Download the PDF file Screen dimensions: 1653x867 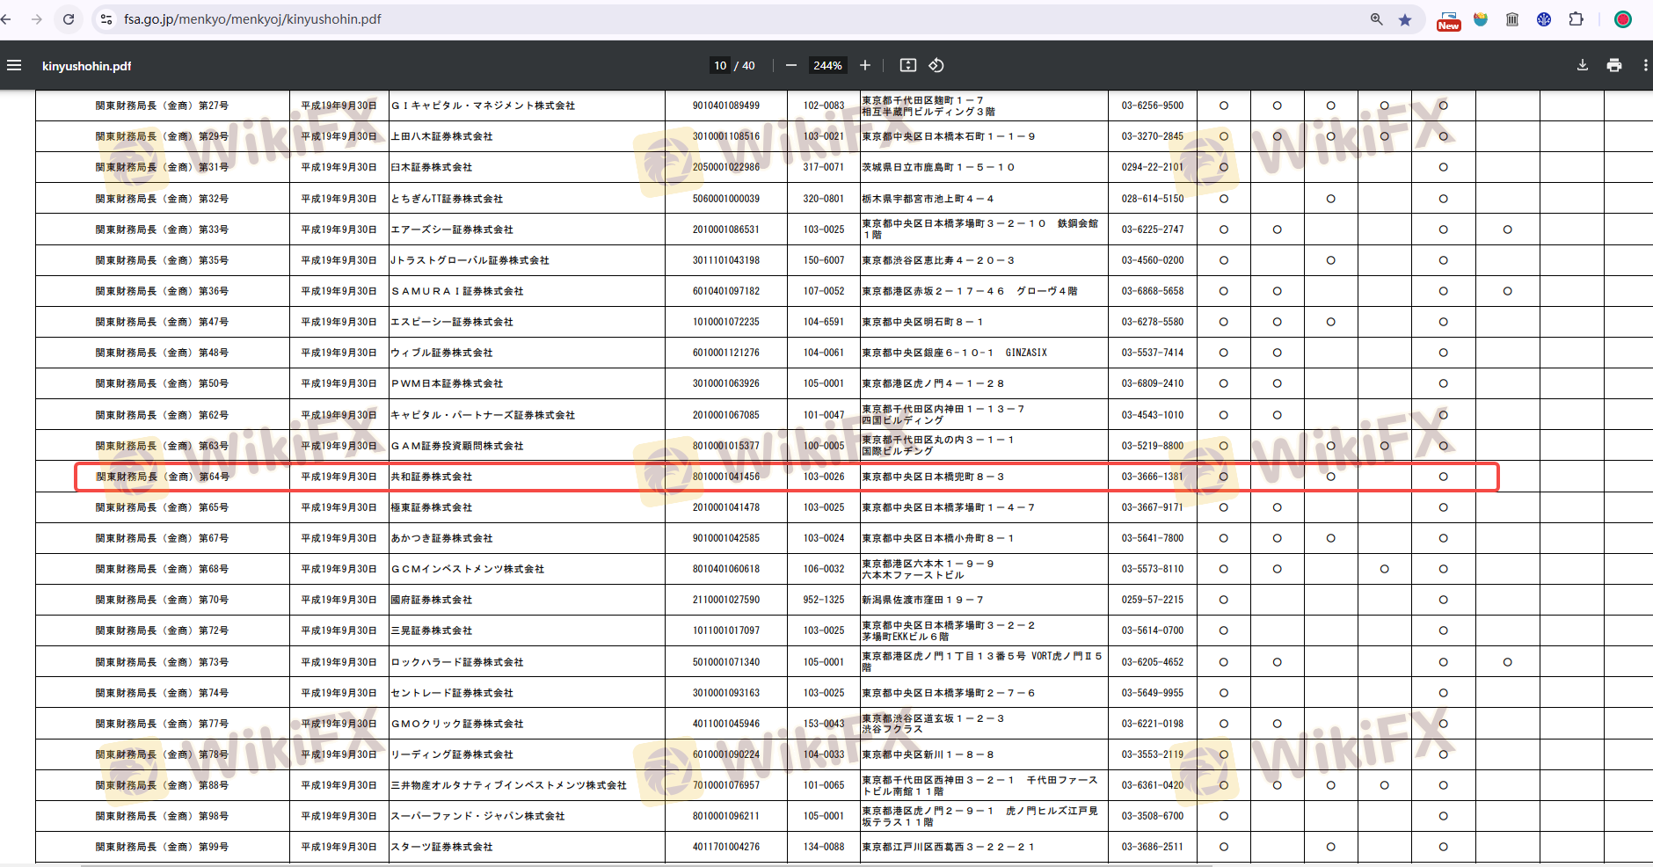click(x=1582, y=65)
